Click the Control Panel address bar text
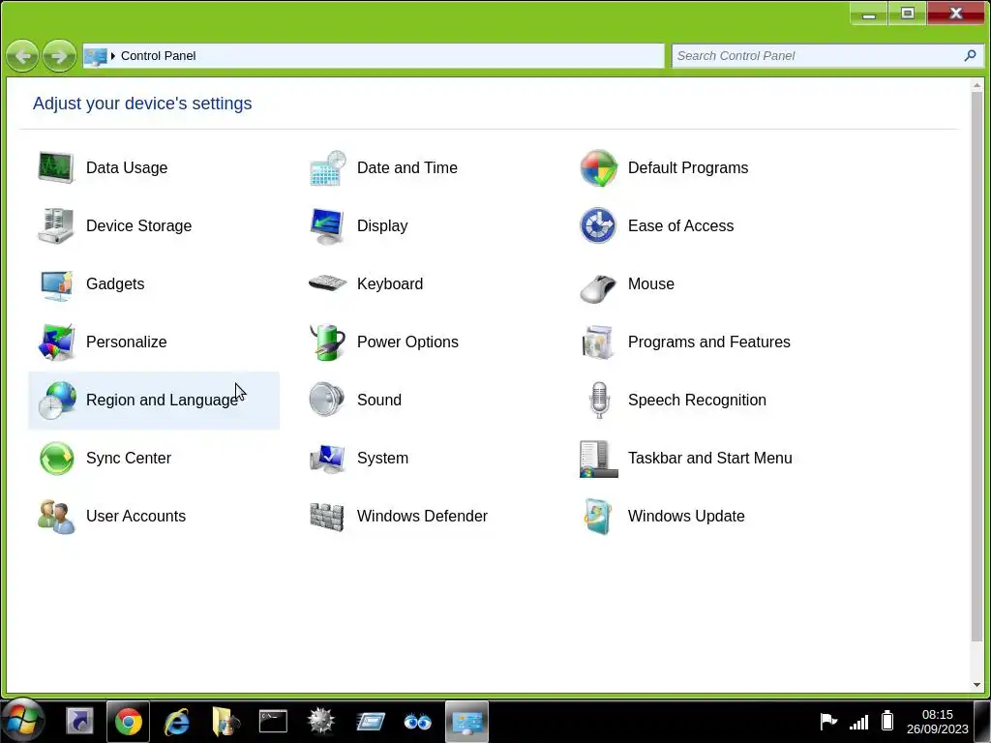Screen dimensions: 991x743 [x=158, y=56]
